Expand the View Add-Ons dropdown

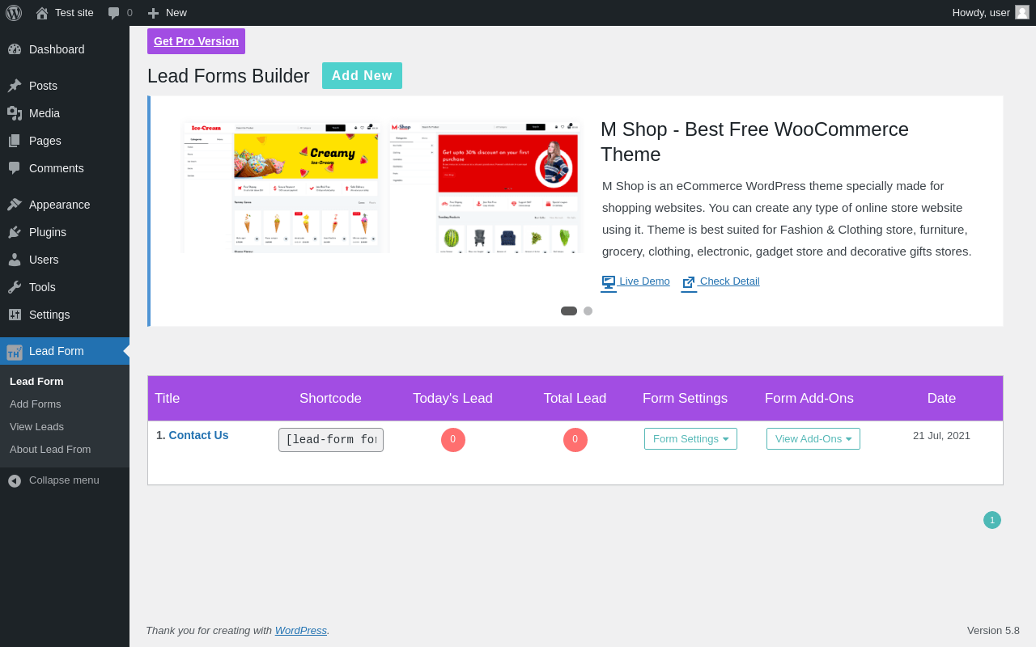pos(813,439)
